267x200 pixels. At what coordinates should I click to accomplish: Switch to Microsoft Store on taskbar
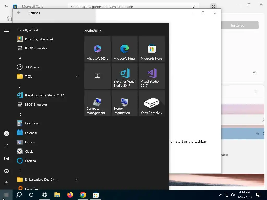[x=95, y=195]
